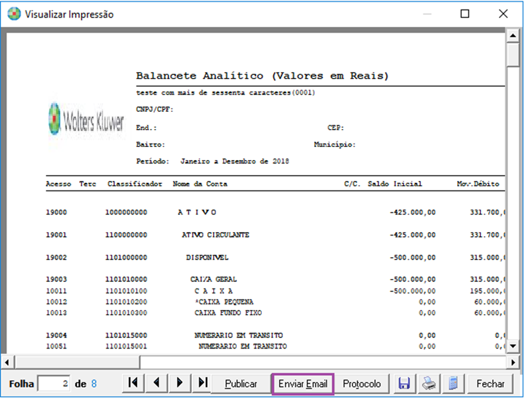Click access code 19000

click(56, 212)
